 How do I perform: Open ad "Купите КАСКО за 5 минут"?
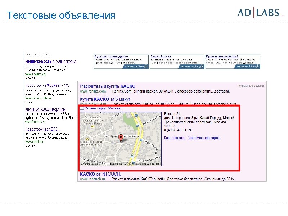(105, 99)
